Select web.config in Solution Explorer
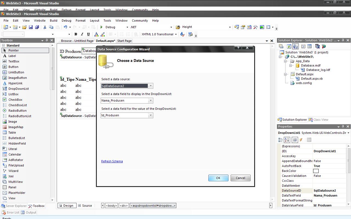This screenshot has width=351, height=219. 304,83
